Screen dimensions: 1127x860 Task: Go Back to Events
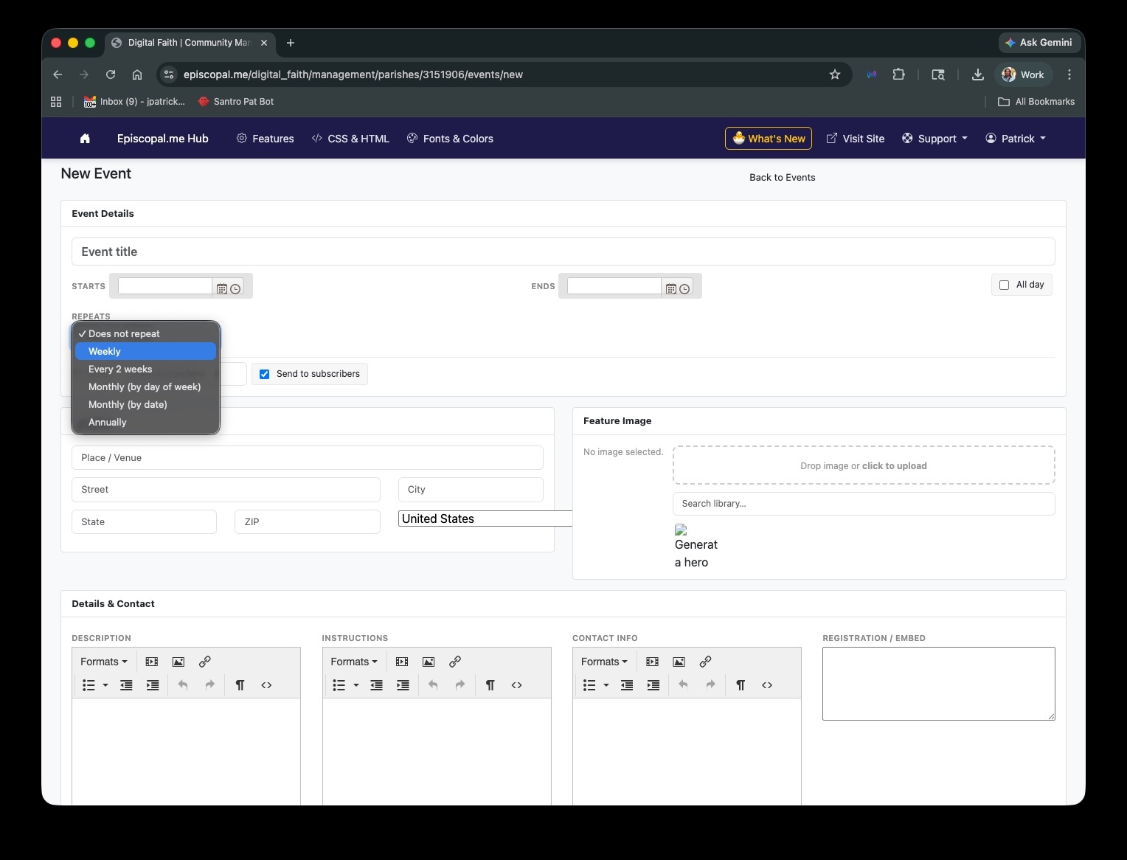click(783, 178)
